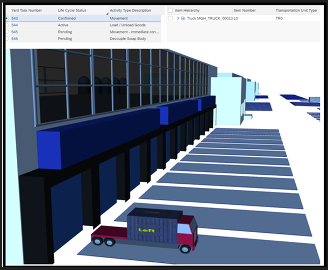Click the truck icon next to MGH_TRUCK

click(x=183, y=18)
